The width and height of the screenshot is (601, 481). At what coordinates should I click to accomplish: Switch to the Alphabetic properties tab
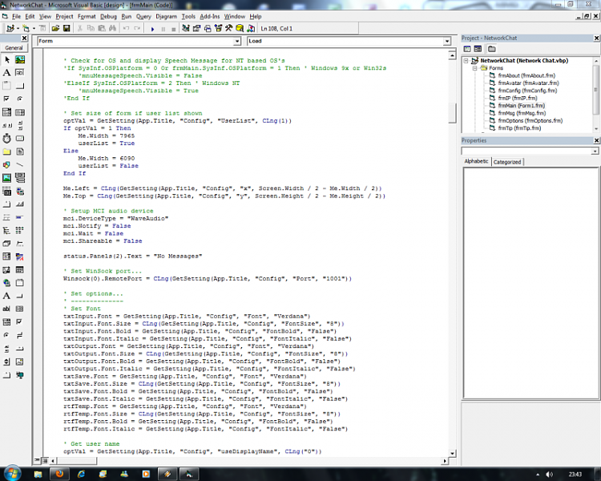click(477, 161)
